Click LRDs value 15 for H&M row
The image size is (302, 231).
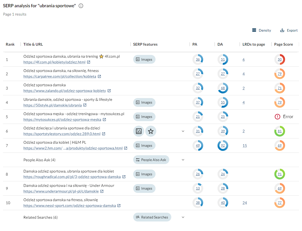point(245,145)
